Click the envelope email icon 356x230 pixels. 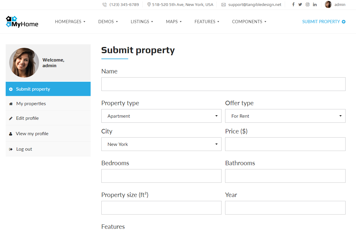224,4
